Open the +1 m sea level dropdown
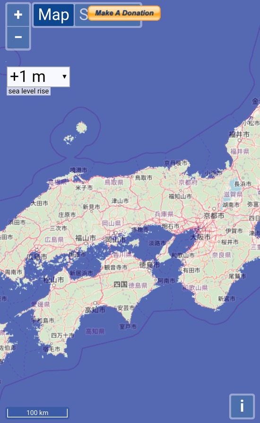This screenshot has width=260, height=423. click(38, 77)
